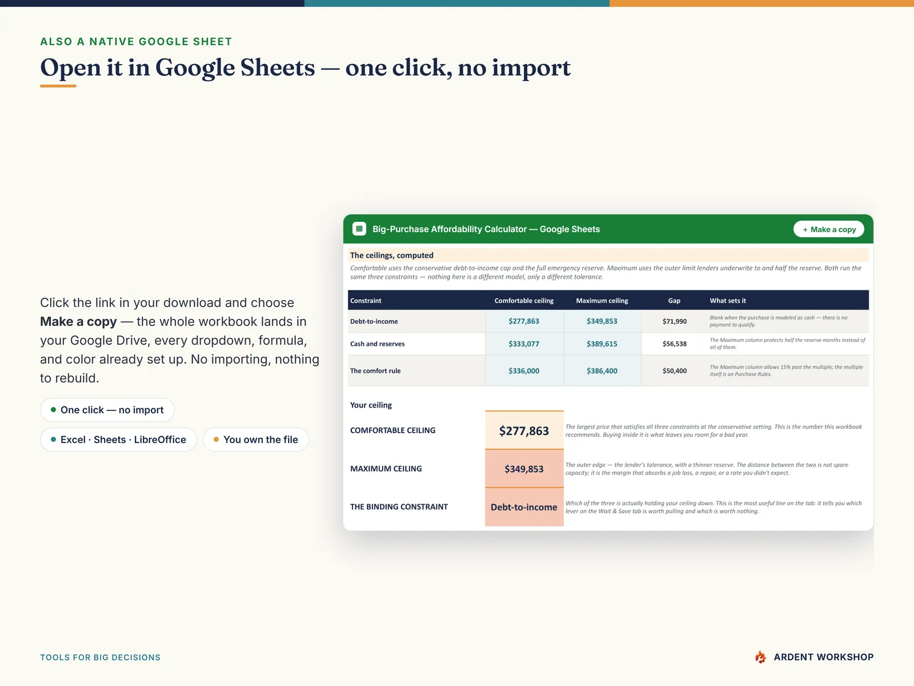Image resolution: width=914 pixels, height=686 pixels.
Task: Click the 'MAXIMUM CEILING' label
Action: point(386,469)
